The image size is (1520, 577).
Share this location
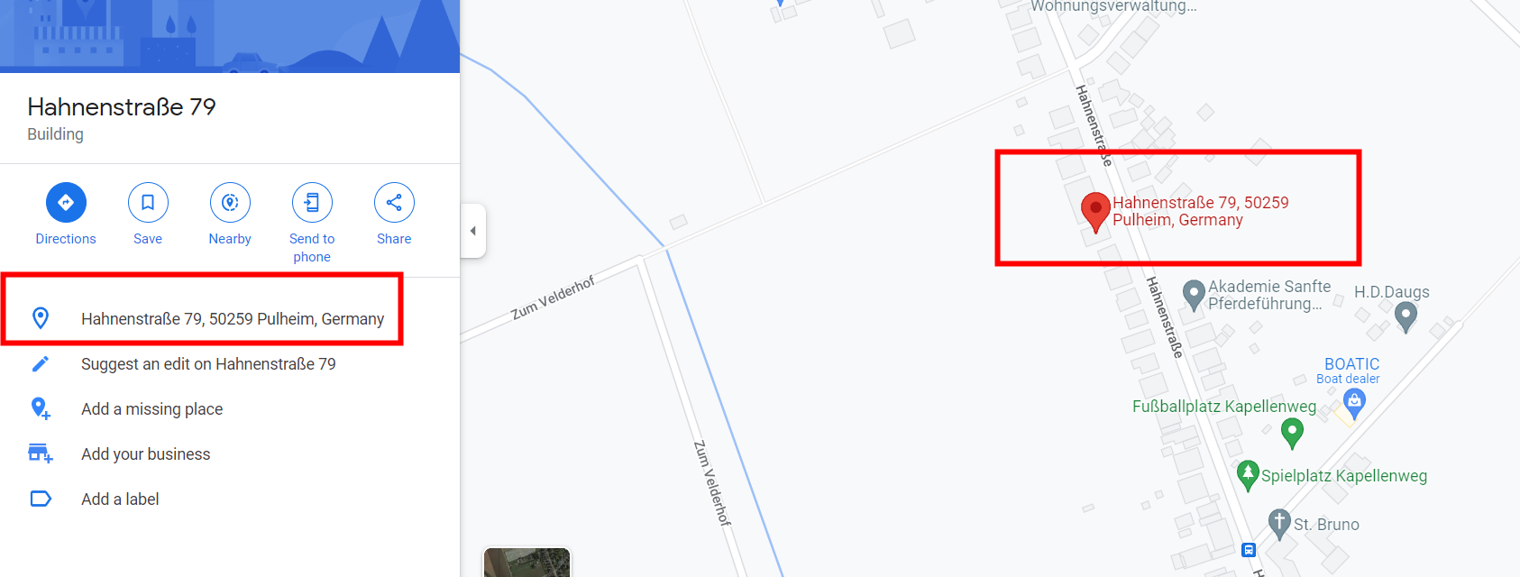pos(394,203)
